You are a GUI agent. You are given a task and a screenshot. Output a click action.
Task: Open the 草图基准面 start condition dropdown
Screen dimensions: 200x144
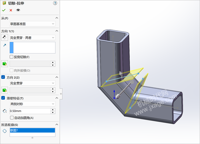[x=33, y=24]
